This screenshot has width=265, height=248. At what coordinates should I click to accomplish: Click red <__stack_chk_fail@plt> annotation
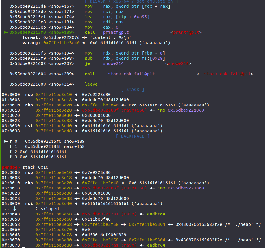tap(225, 74)
